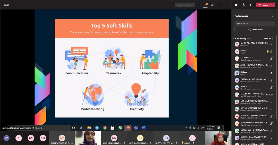Click muted mic icon beside hairani in list
This screenshot has width=278, height=145.
271,51
